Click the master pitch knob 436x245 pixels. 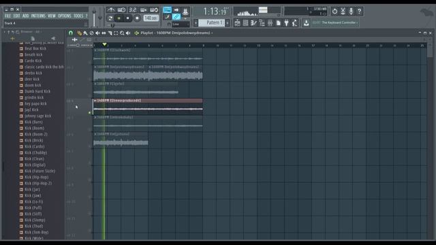(100, 18)
